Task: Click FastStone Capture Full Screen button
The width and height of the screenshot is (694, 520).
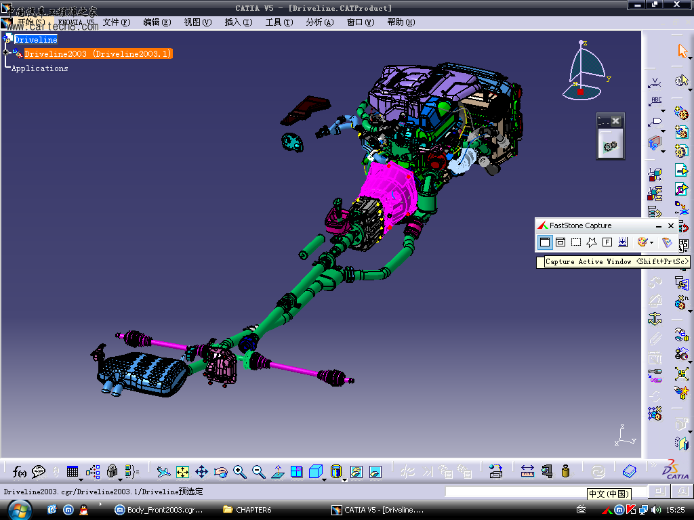Action: [607, 242]
